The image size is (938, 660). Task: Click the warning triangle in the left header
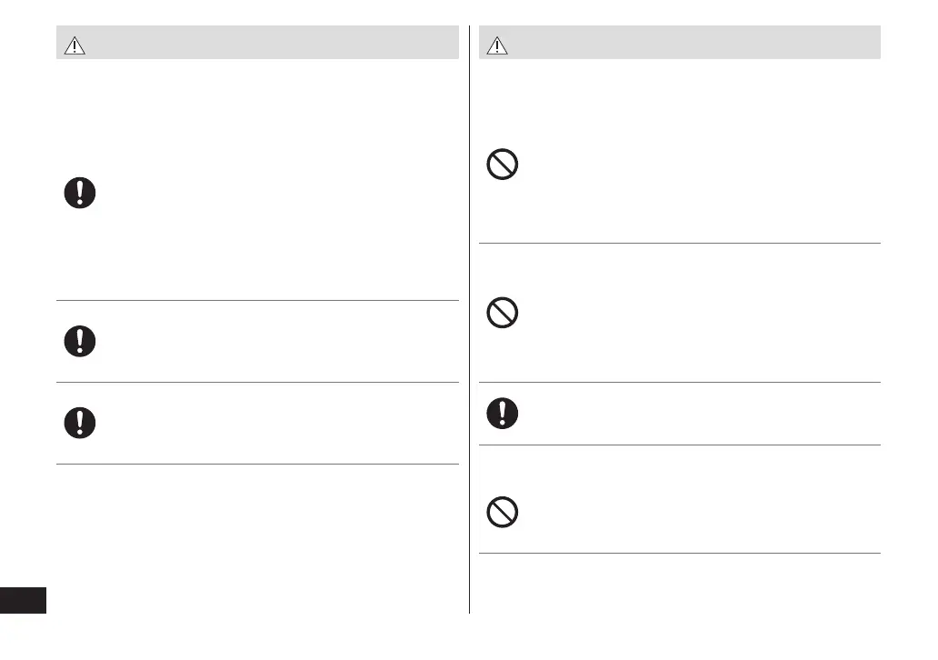[x=75, y=47]
